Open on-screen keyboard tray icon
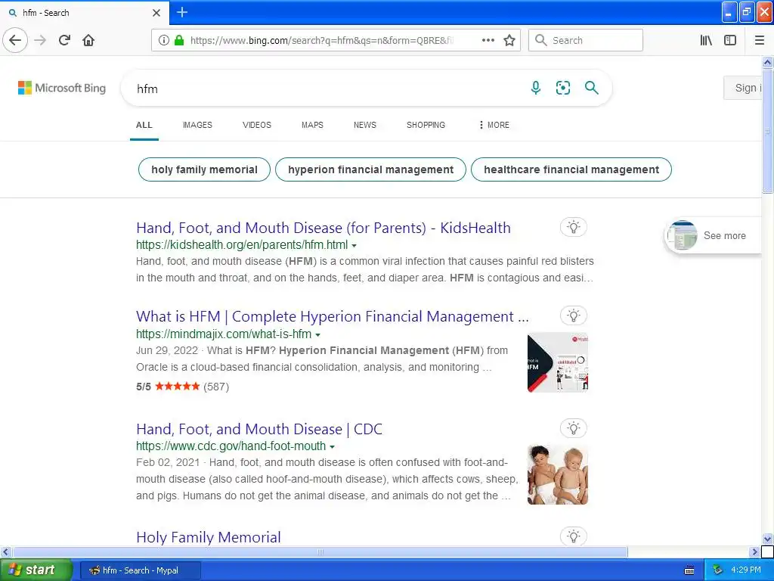The image size is (774, 581). point(689,570)
